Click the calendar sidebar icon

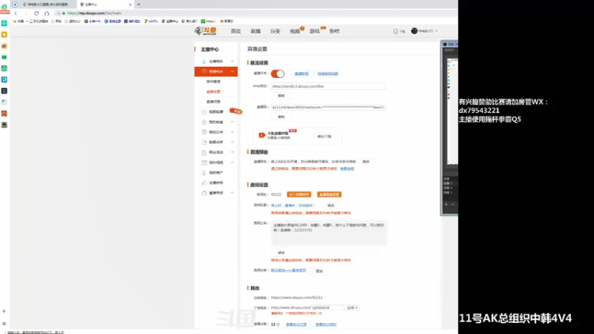[203, 163]
